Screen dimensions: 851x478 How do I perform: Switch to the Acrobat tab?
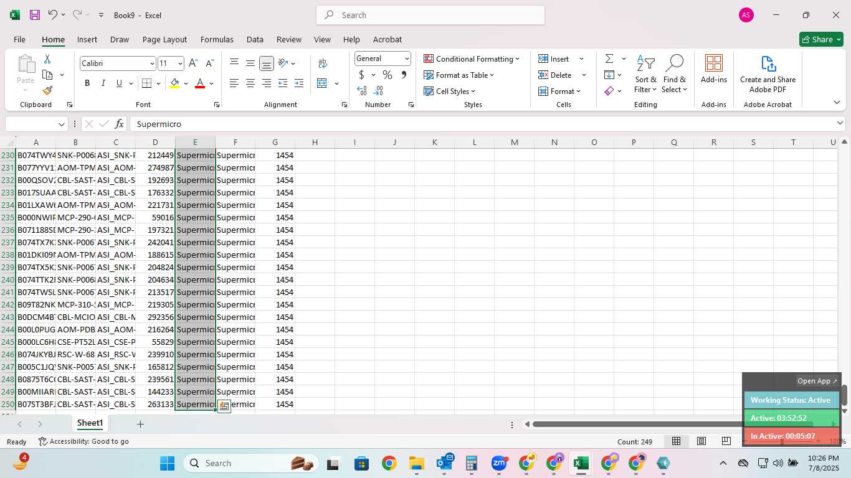(387, 39)
